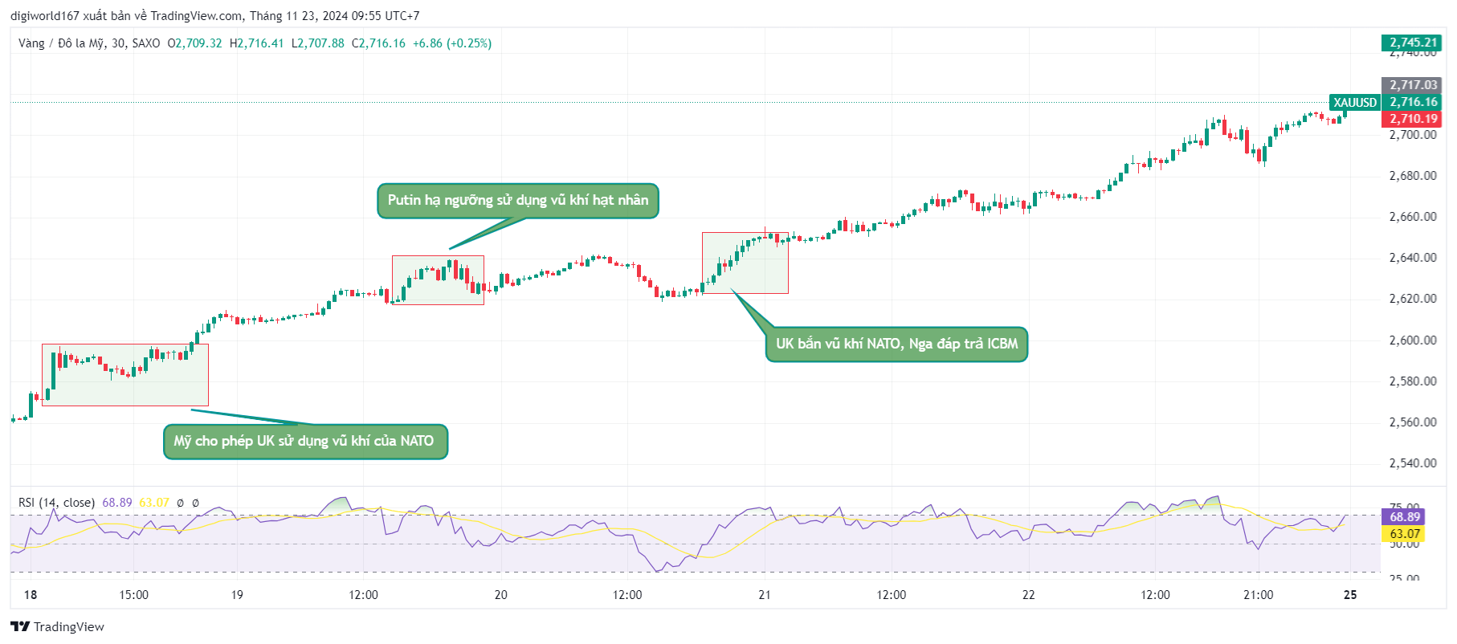Viewport: 1457px width, 644px height.
Task: Click the yellow 63.07 RSI axis label
Action: click(x=1403, y=534)
